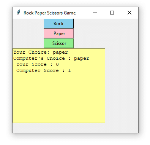The width and height of the screenshot is (150, 145).
Task: Click the gray space left of the Rock button
Action: tap(28, 33)
